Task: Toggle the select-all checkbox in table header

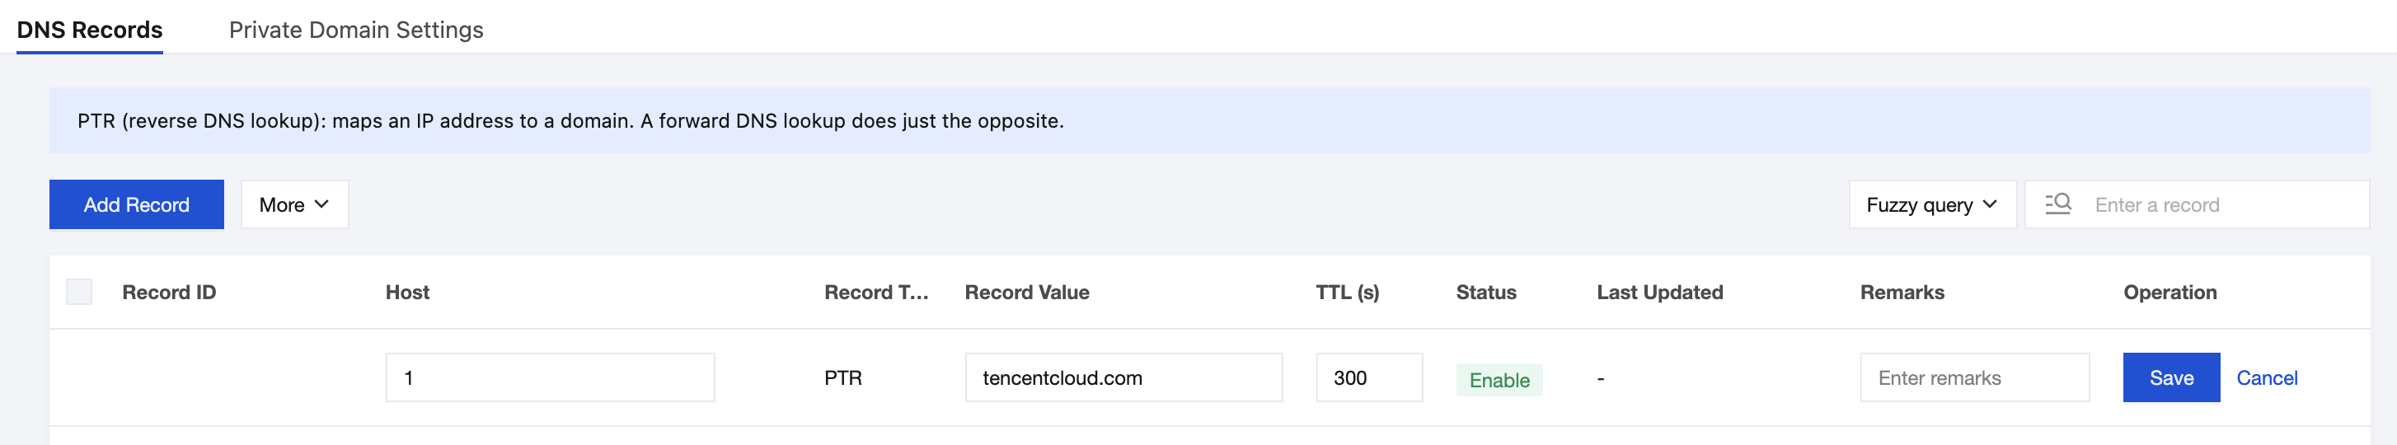Action: coord(79,293)
